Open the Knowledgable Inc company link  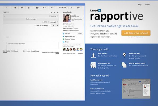click(x=74, y=30)
